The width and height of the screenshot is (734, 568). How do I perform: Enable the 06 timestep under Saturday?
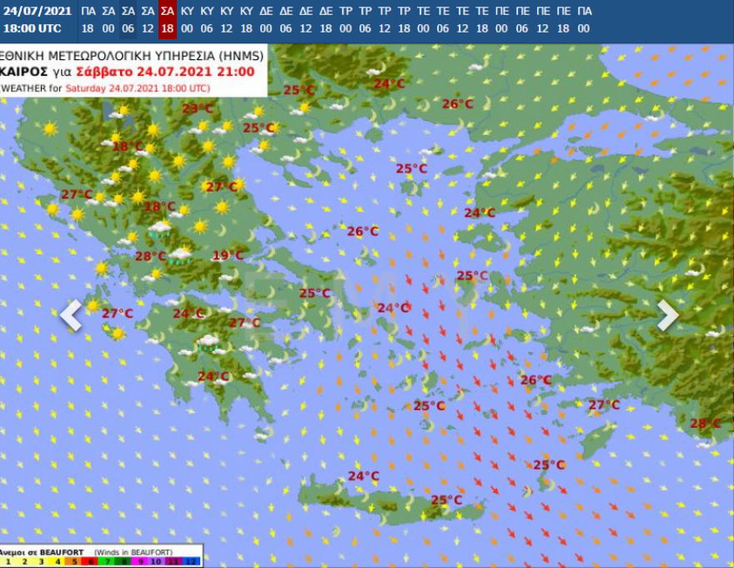[x=128, y=26]
